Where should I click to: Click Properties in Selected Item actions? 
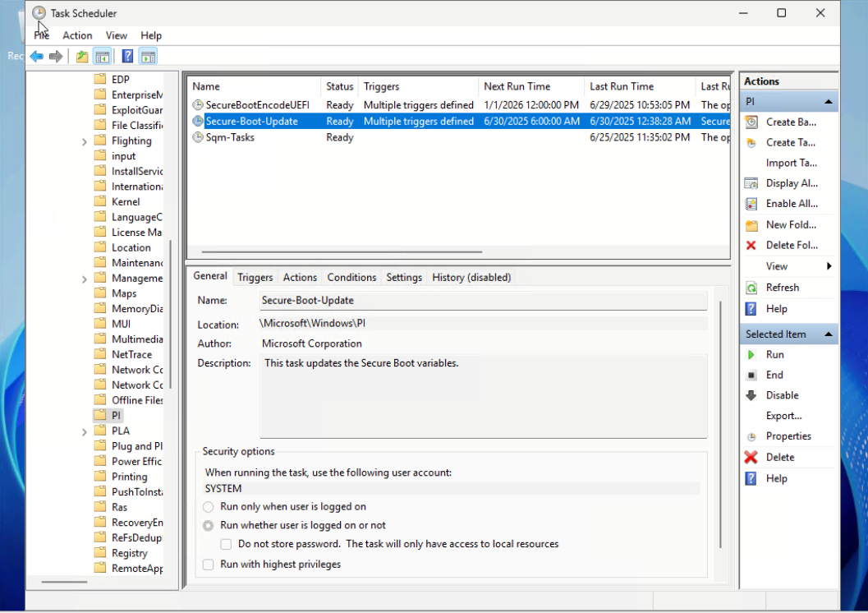[788, 436]
